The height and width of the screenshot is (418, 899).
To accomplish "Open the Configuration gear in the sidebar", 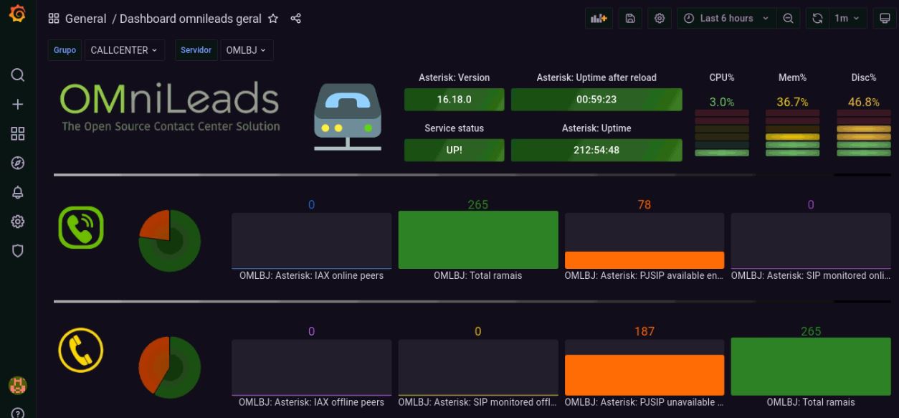I will [18, 222].
